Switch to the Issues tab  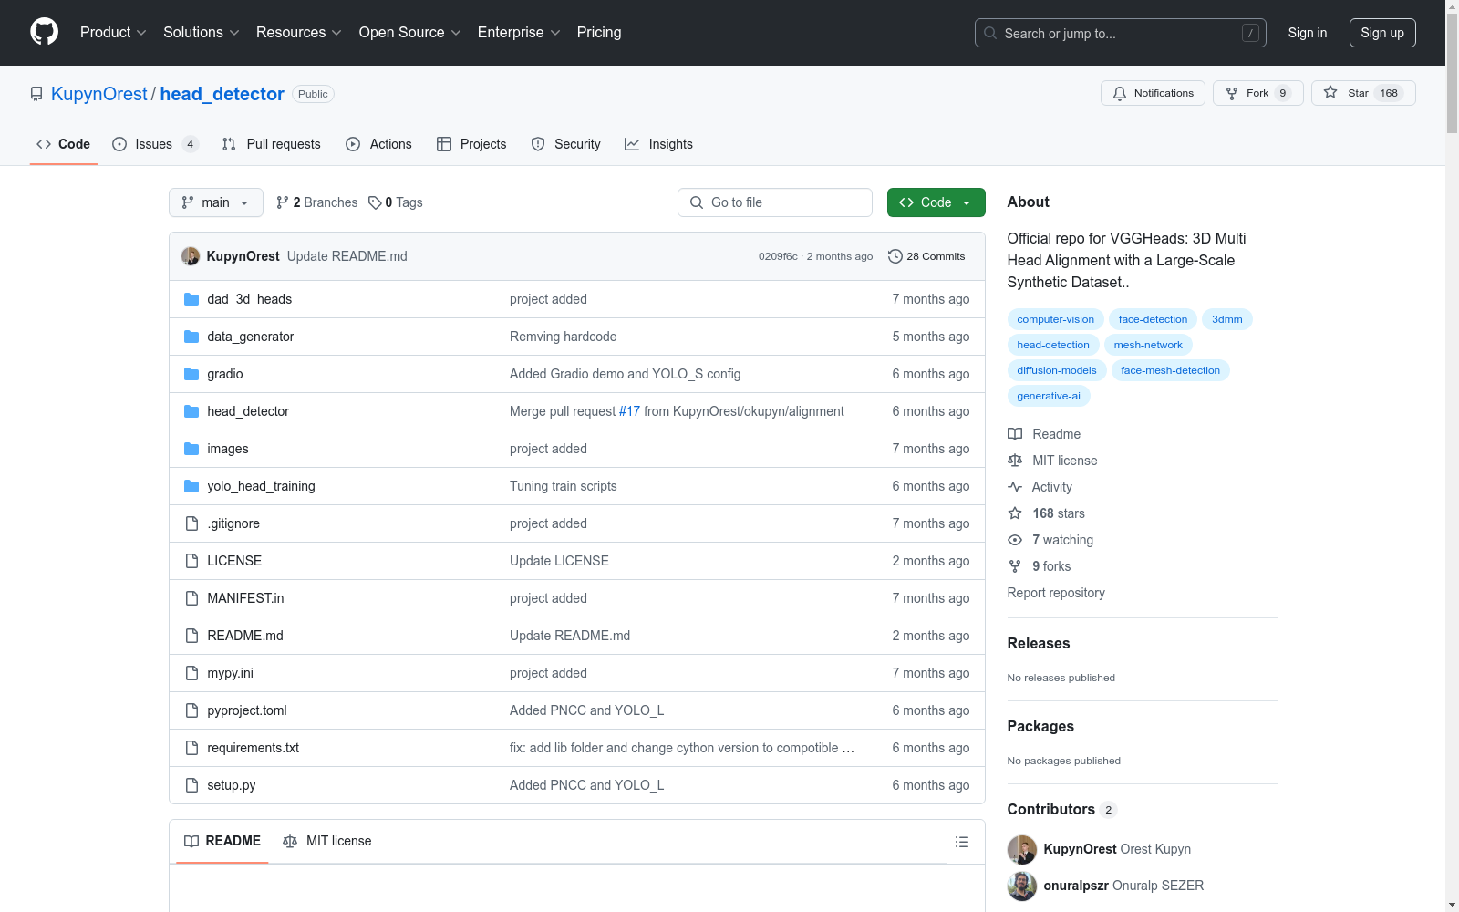(155, 144)
